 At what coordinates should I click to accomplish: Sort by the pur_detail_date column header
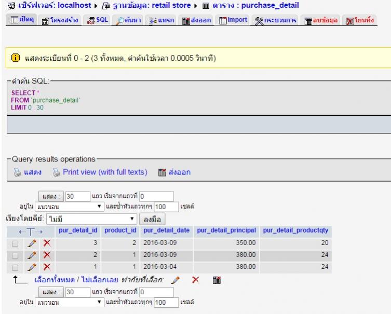click(166, 230)
